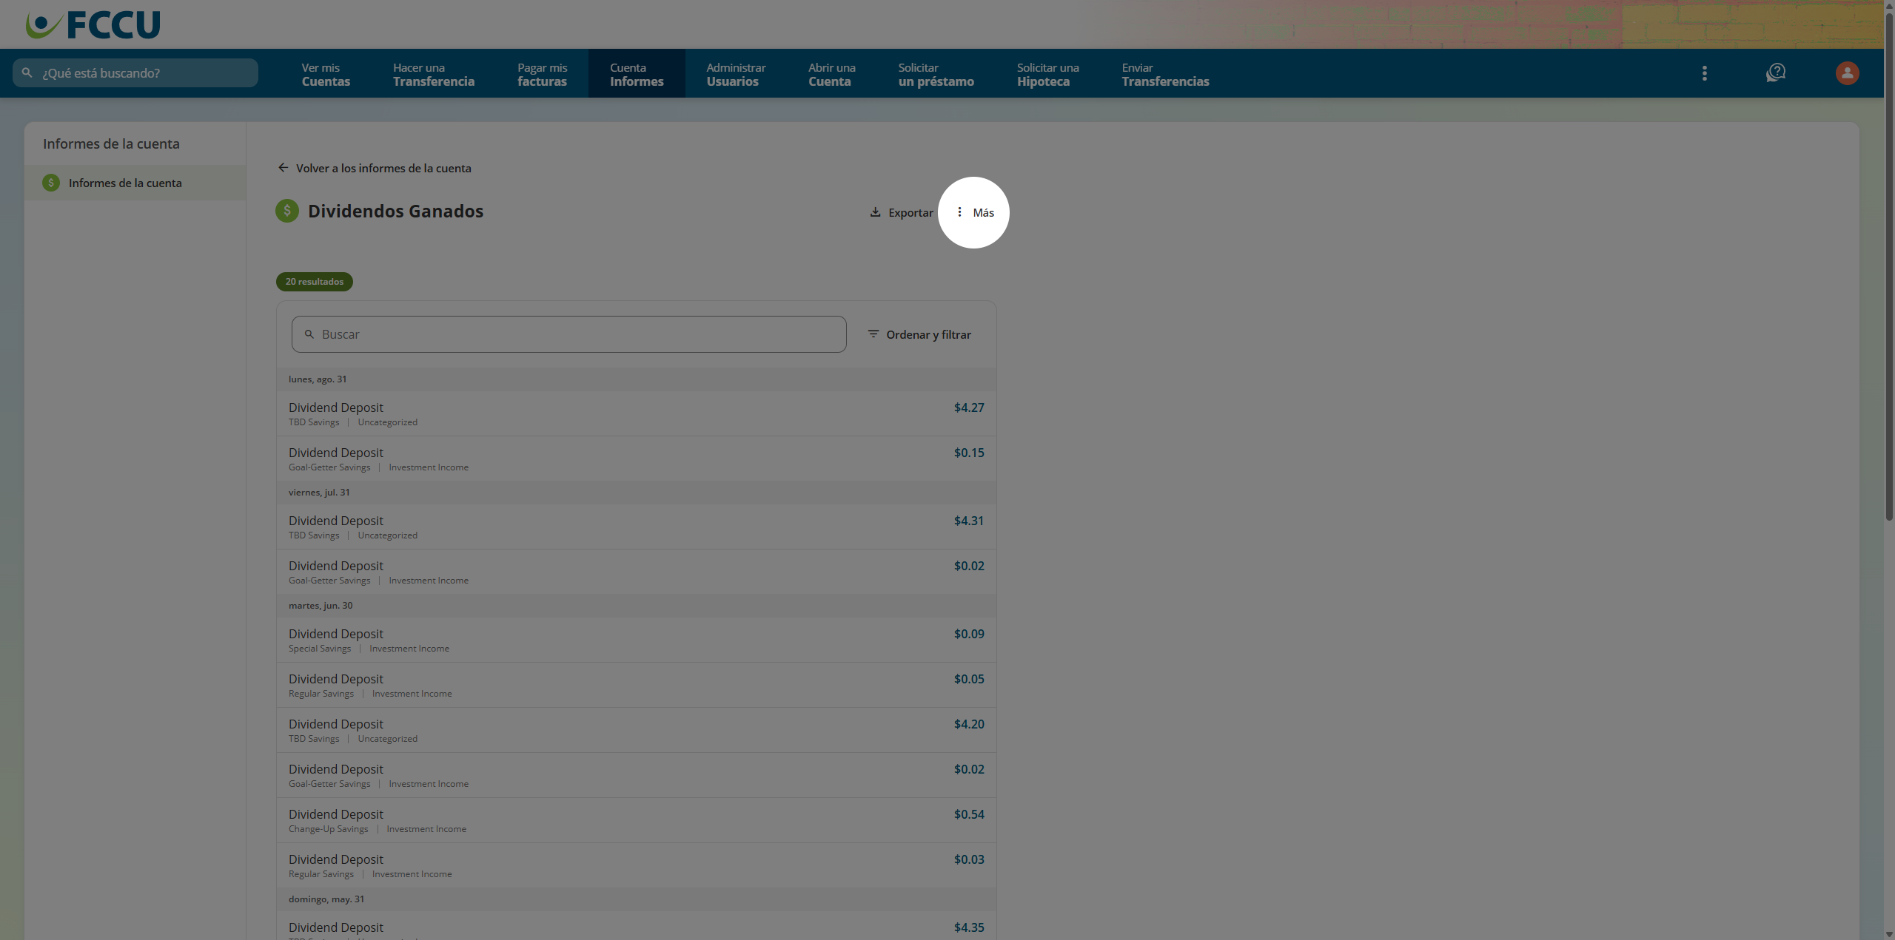
Task: Click the back arrow to account reports
Action: [x=283, y=168]
